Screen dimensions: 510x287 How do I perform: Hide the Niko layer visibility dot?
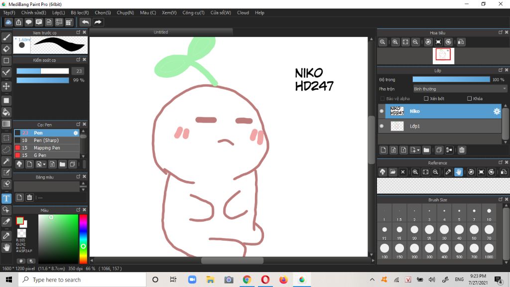pos(382,111)
